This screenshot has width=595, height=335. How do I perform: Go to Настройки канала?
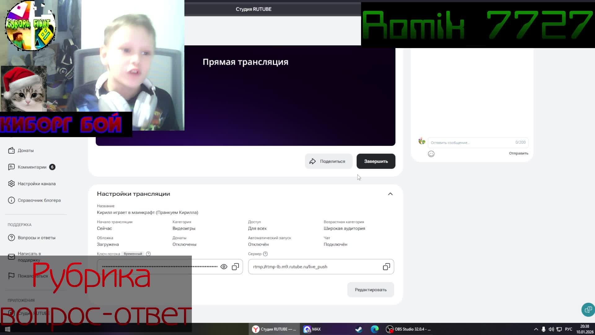click(x=36, y=184)
